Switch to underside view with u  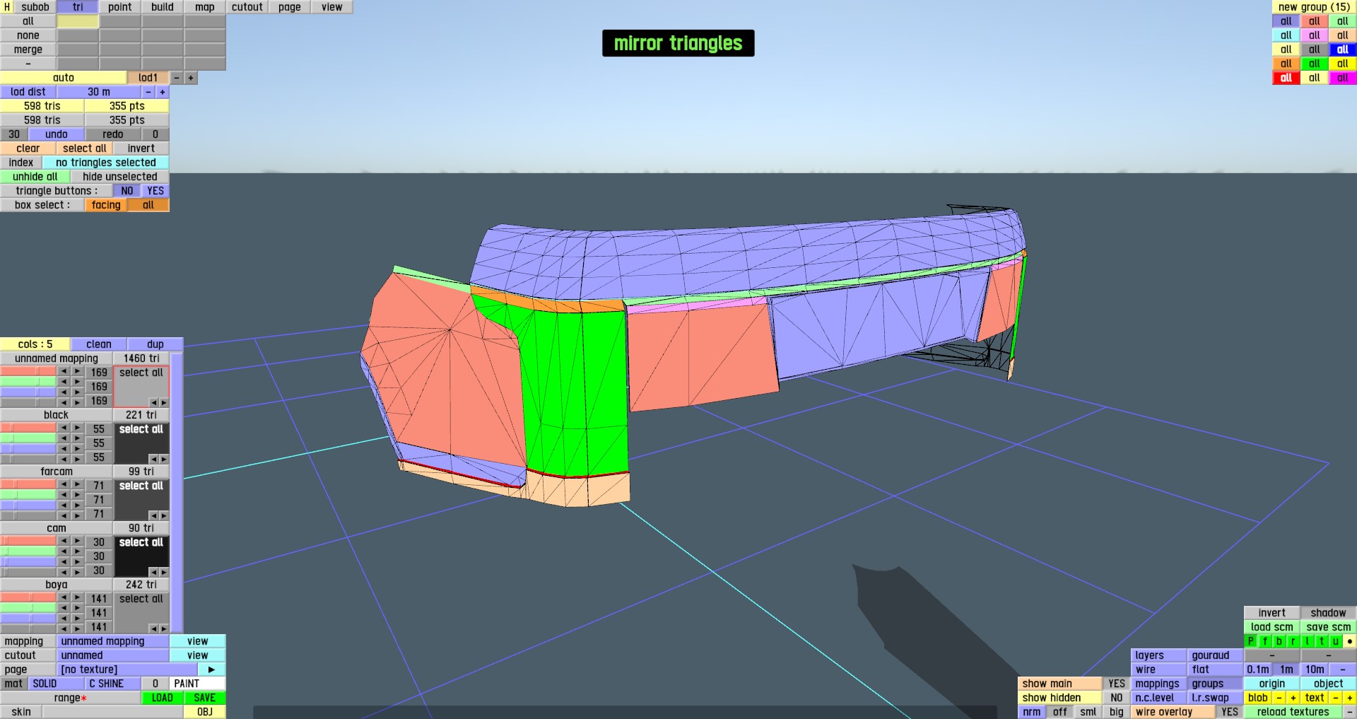coord(1336,641)
